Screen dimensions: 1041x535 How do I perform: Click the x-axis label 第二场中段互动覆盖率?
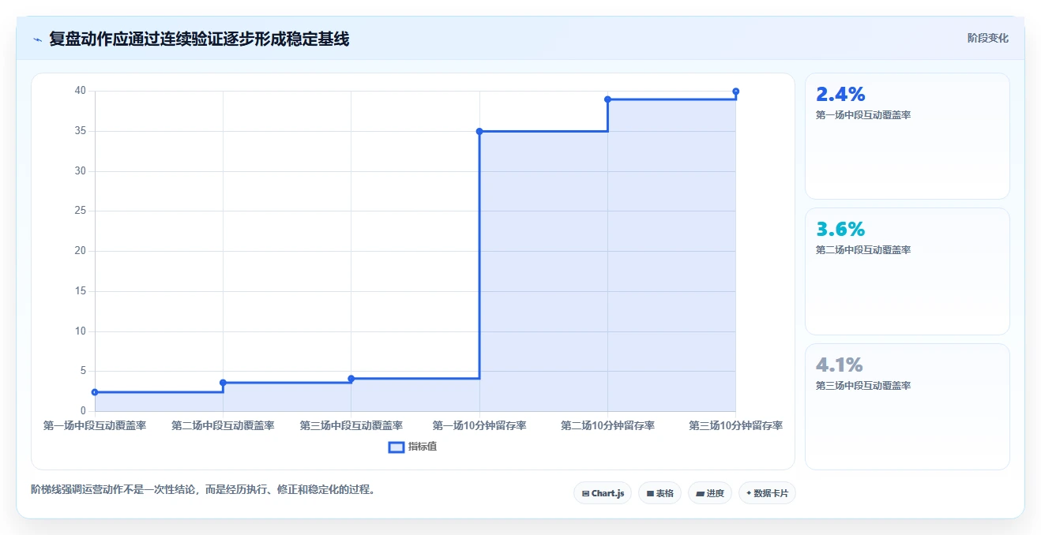tap(223, 426)
